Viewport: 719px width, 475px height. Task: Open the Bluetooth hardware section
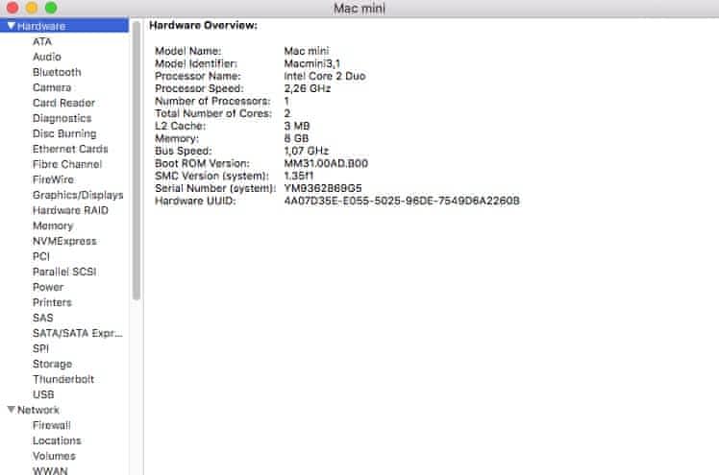pos(57,72)
